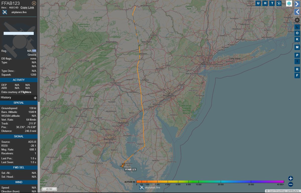The height and width of the screenshot is (193, 301).
Task: Click the WGS84 altitude row label
Action: coord(11,116)
